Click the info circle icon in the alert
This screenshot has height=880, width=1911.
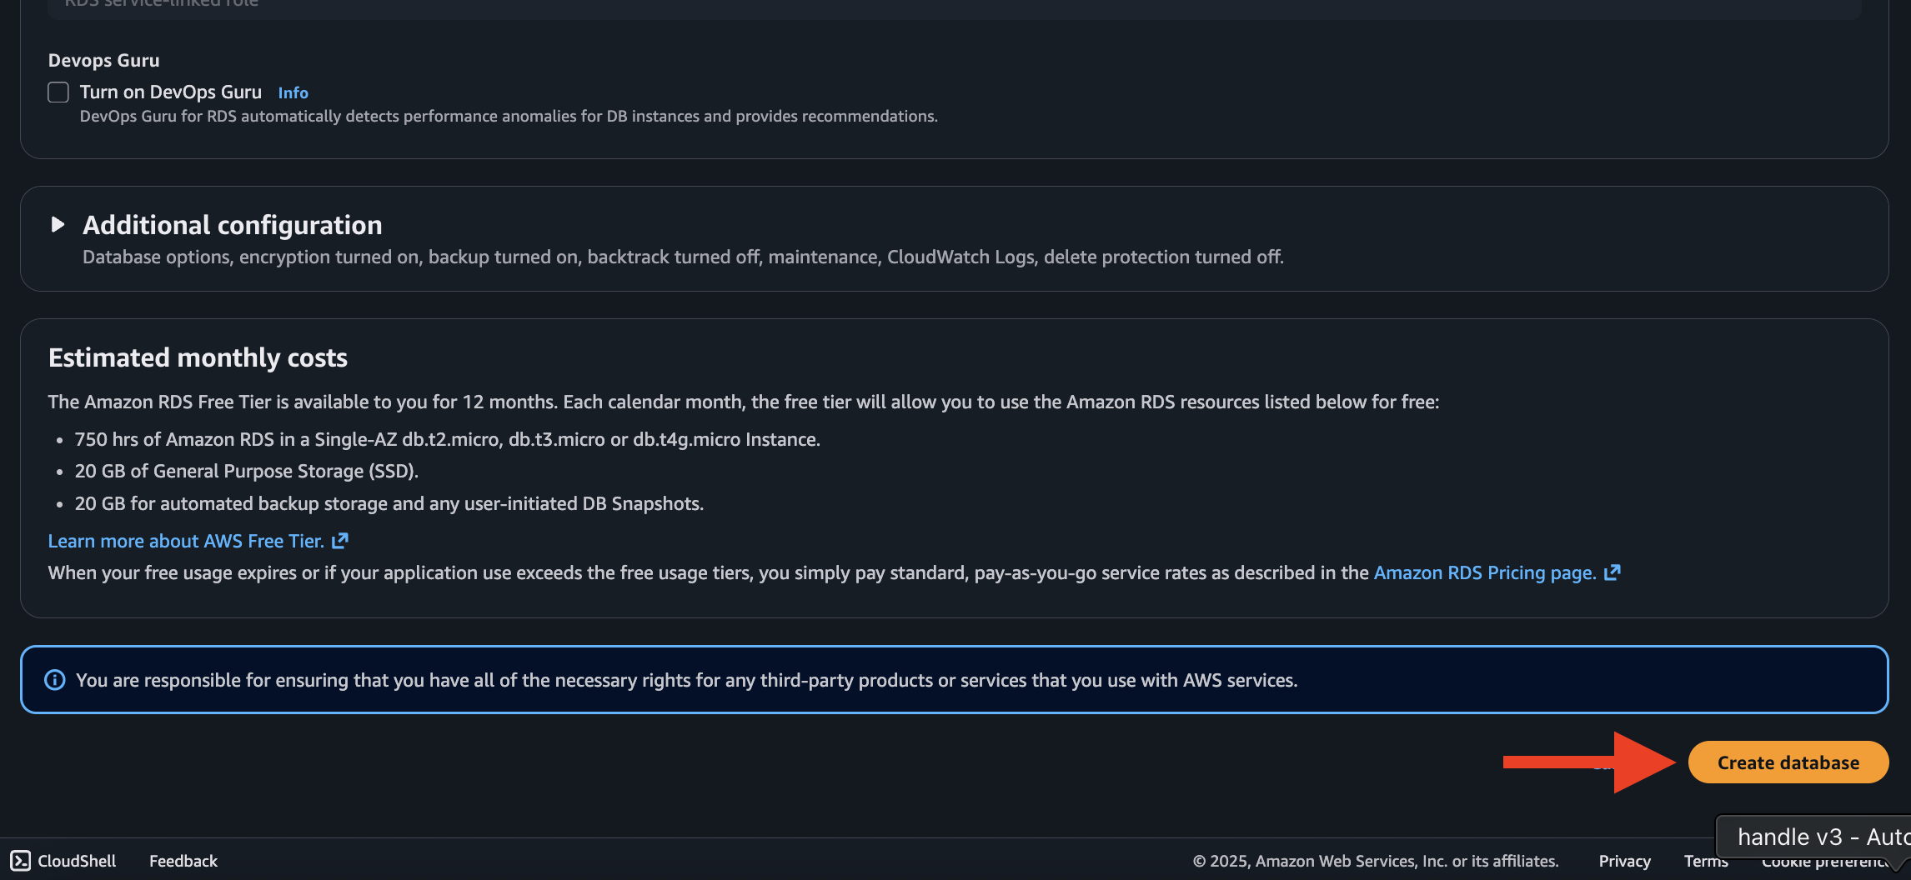point(55,680)
